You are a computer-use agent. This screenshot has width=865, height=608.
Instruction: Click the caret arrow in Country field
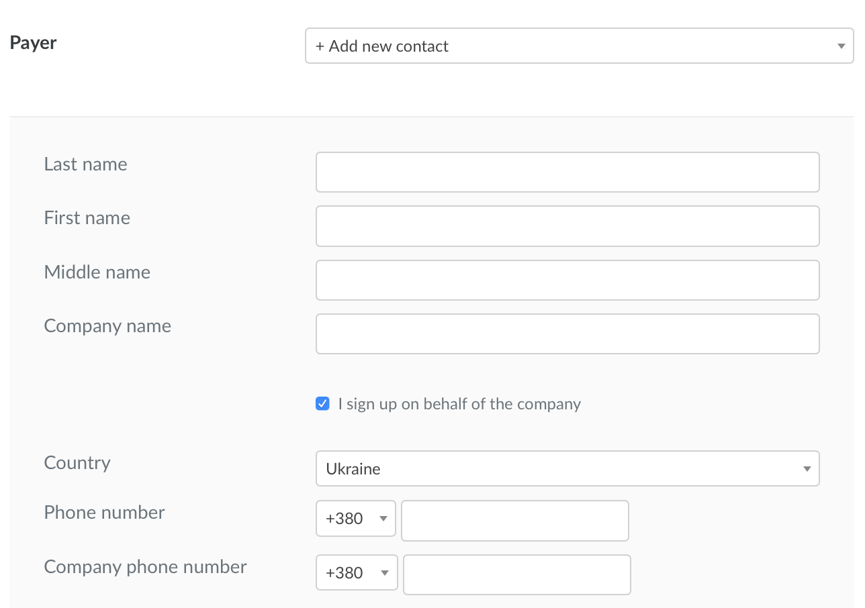[807, 468]
